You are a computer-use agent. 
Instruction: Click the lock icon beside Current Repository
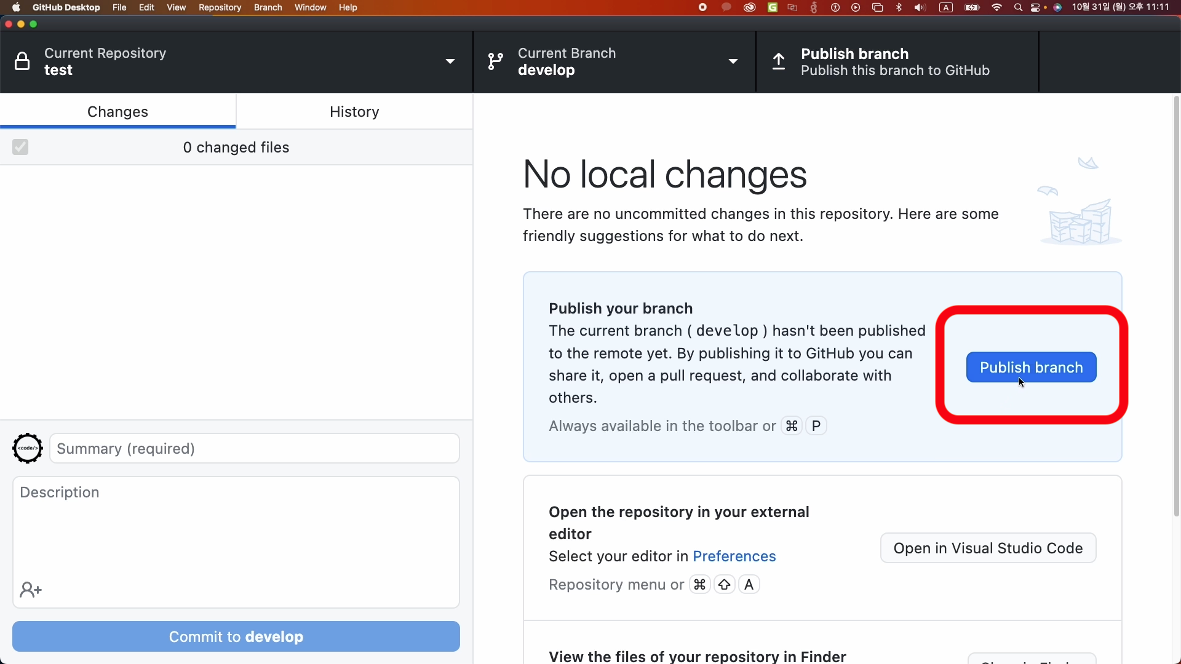[x=22, y=61]
